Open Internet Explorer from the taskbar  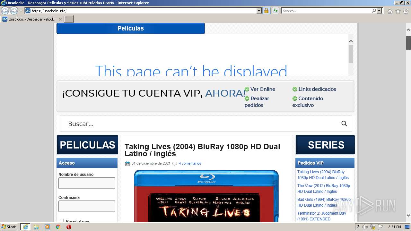(x=25, y=227)
